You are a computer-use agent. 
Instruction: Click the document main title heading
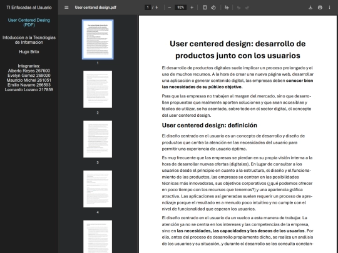(238, 50)
